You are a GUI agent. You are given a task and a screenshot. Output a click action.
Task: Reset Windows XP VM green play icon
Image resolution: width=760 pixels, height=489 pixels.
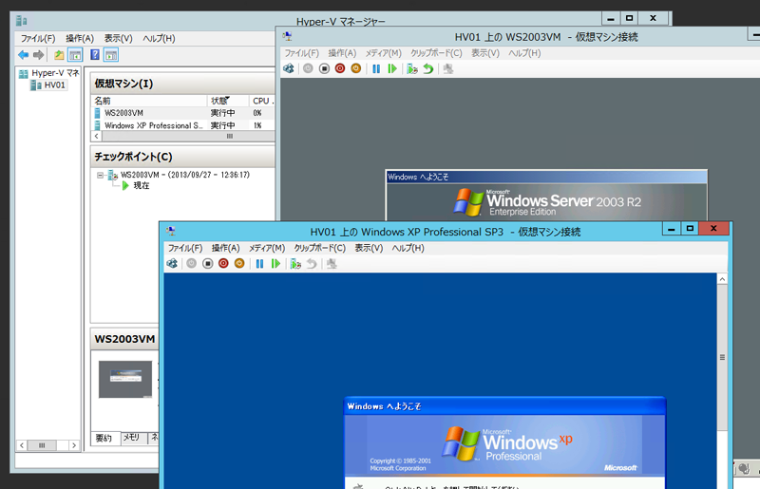pos(275,264)
